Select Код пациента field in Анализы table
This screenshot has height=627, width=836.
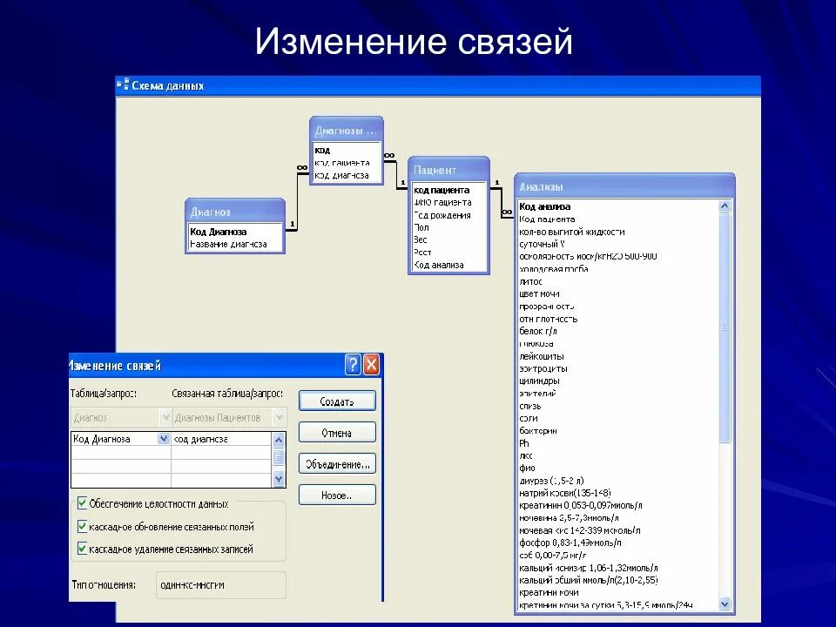pyautogui.click(x=547, y=219)
